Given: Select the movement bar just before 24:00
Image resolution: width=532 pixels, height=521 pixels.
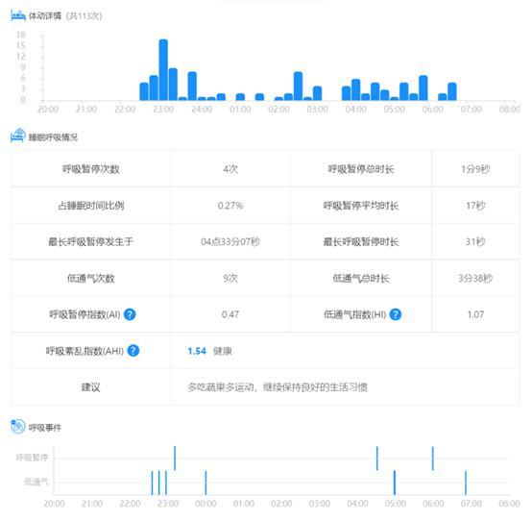Looking at the screenshot, I should point(192,87).
